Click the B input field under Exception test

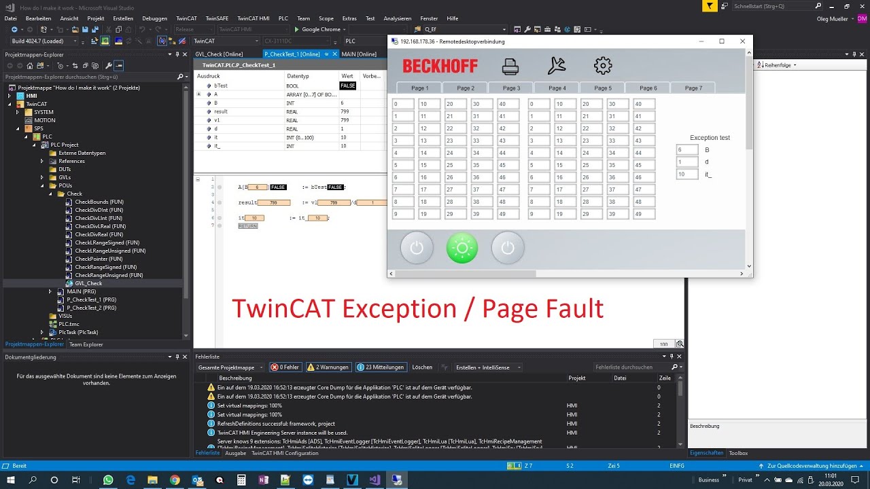pyautogui.click(x=687, y=150)
